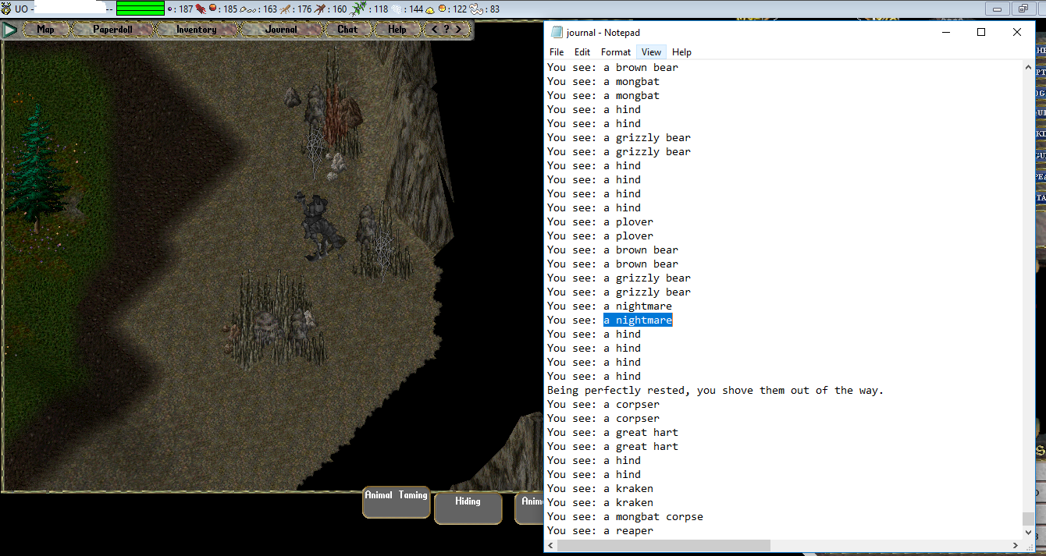Click the game Help button next to Chat
The image size is (1046, 556).
coord(397,30)
